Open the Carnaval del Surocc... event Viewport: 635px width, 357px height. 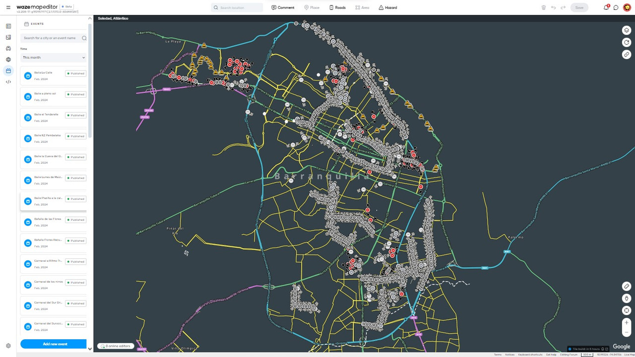pos(54,326)
